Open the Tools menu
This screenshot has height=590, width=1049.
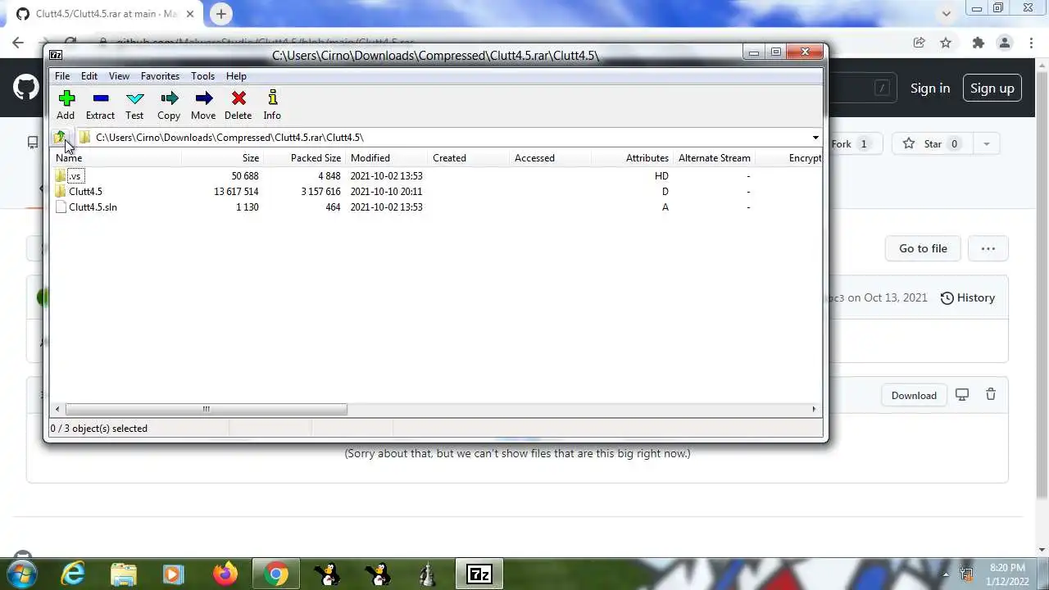click(202, 75)
